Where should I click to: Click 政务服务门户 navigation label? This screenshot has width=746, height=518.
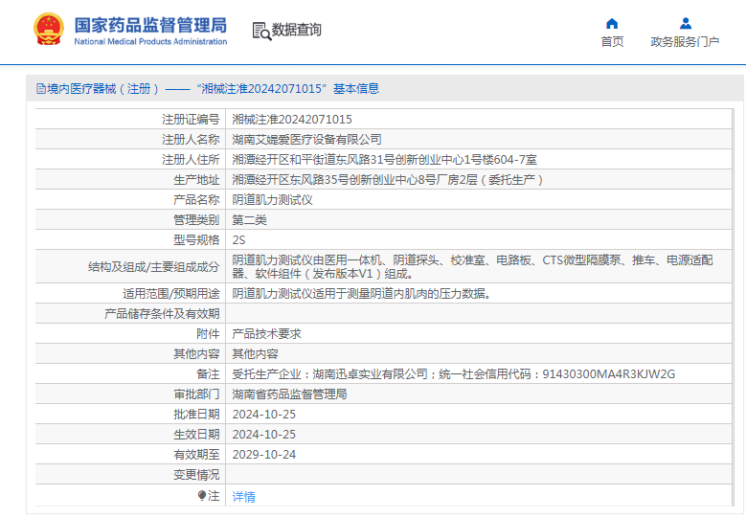685,42
